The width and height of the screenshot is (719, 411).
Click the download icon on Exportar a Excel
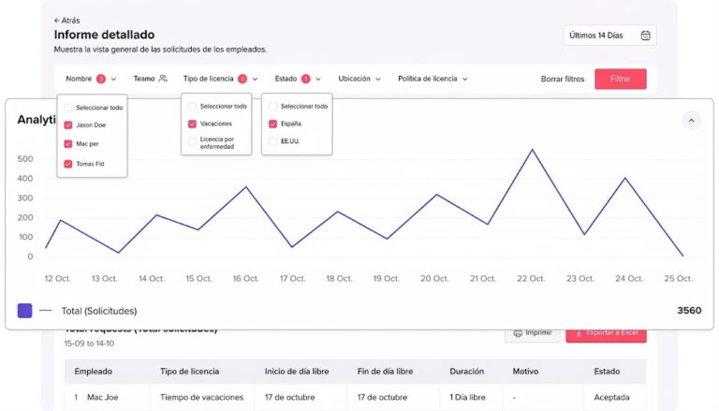(x=579, y=333)
